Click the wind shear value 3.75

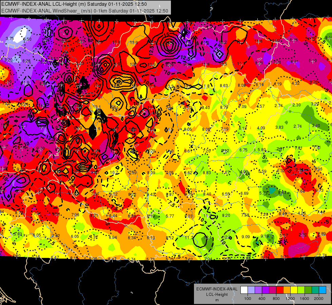(x=10, y=39)
